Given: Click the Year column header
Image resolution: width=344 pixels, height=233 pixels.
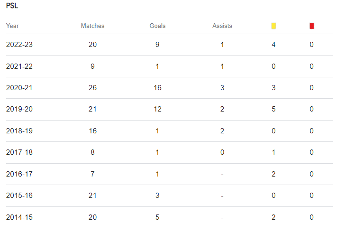Looking at the screenshot, I should (12, 26).
